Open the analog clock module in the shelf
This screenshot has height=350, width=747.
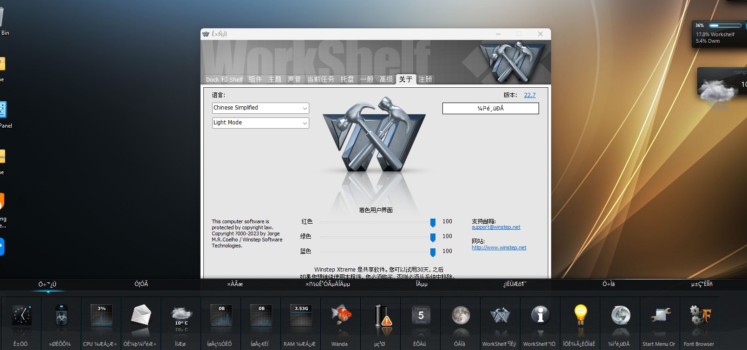21,317
